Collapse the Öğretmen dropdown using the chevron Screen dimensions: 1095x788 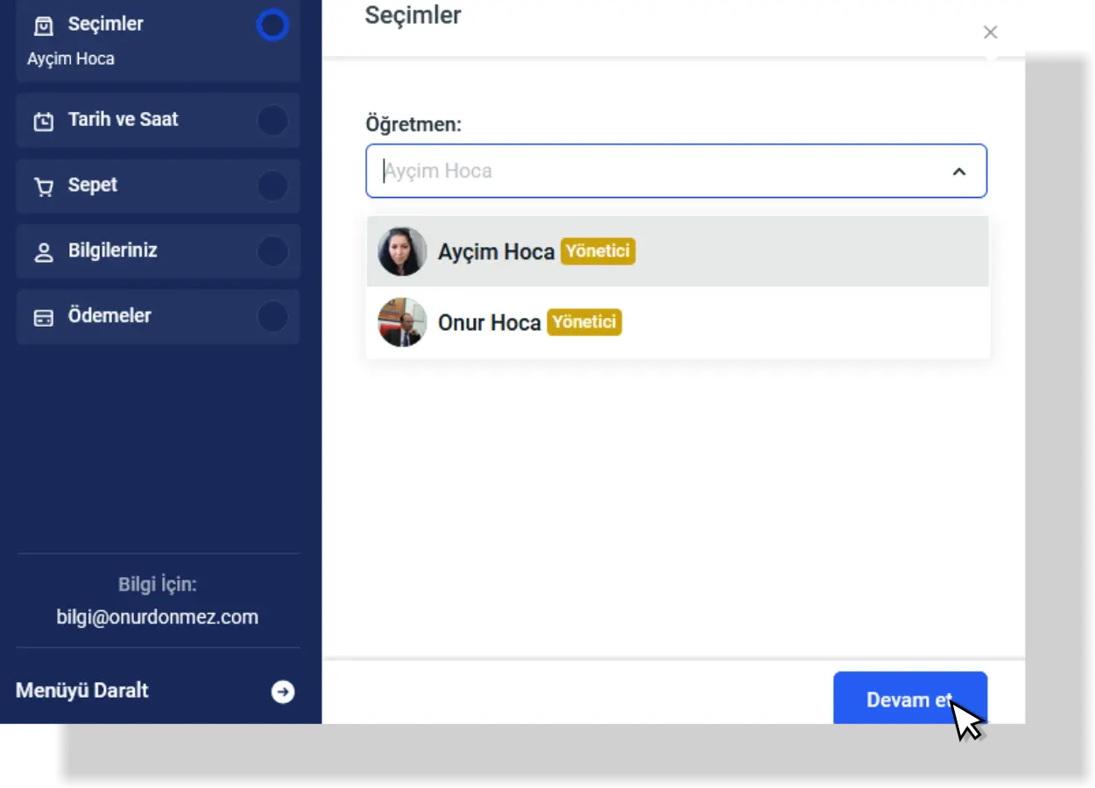[959, 172]
